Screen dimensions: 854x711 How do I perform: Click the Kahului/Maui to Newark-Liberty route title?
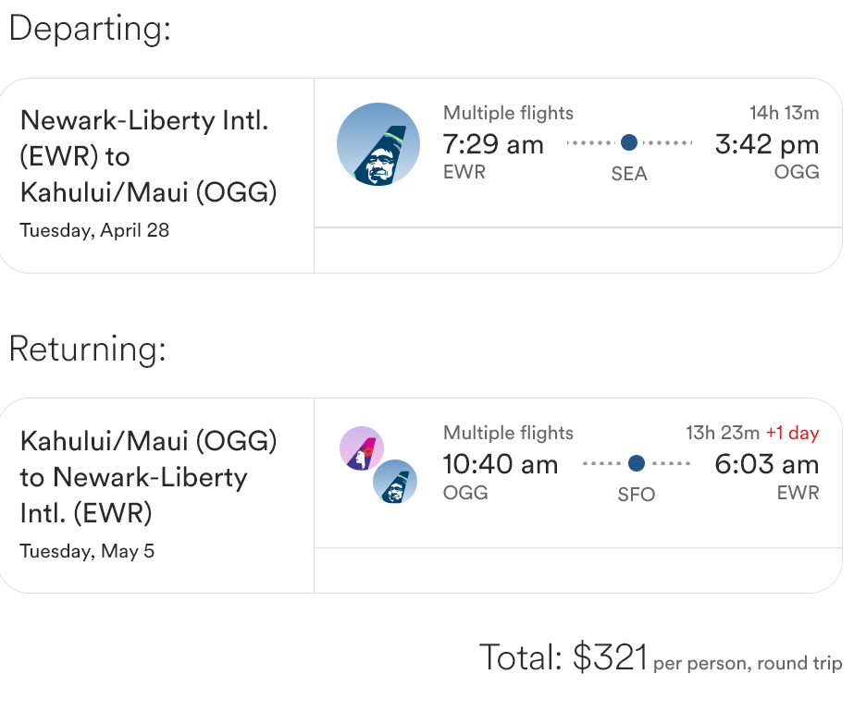pos(148,477)
